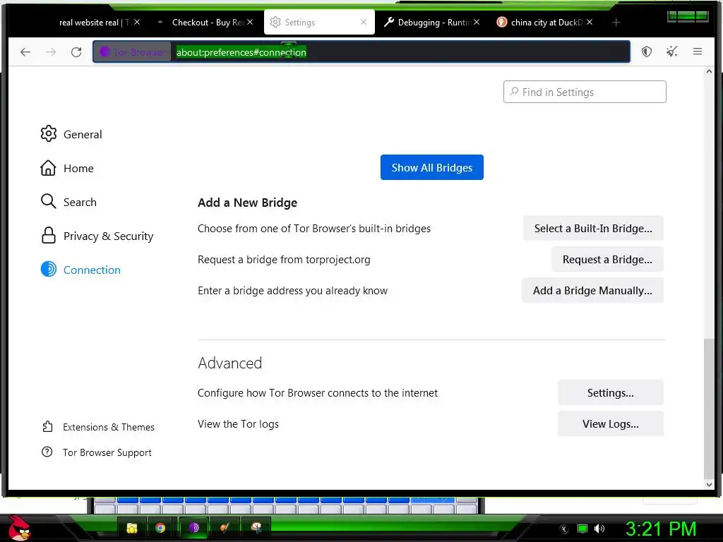This screenshot has width=723, height=542.
Task: Reload the current page
Action: pyautogui.click(x=76, y=52)
